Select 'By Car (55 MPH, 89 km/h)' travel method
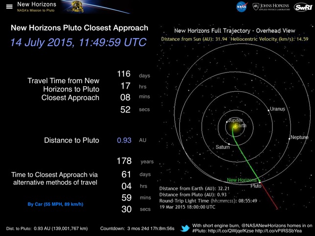315x236 pixels. pos(55,204)
